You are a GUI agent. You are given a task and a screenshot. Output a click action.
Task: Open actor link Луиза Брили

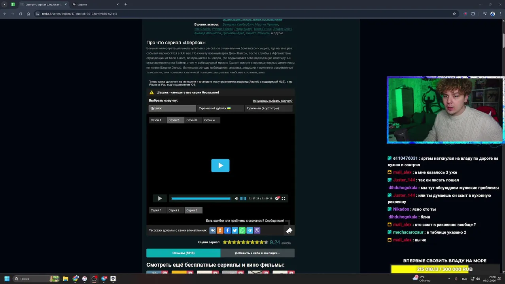(x=243, y=29)
